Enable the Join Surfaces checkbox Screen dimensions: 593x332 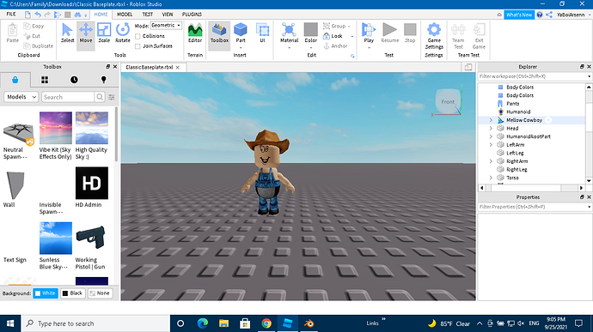tap(138, 46)
